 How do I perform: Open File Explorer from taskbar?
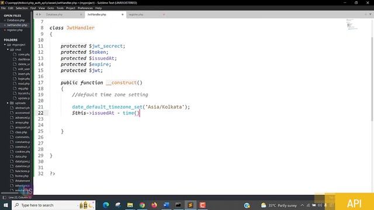point(130,205)
